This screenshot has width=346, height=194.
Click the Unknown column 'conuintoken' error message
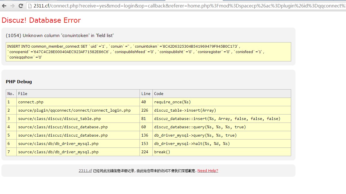pyautogui.click(x=60, y=36)
